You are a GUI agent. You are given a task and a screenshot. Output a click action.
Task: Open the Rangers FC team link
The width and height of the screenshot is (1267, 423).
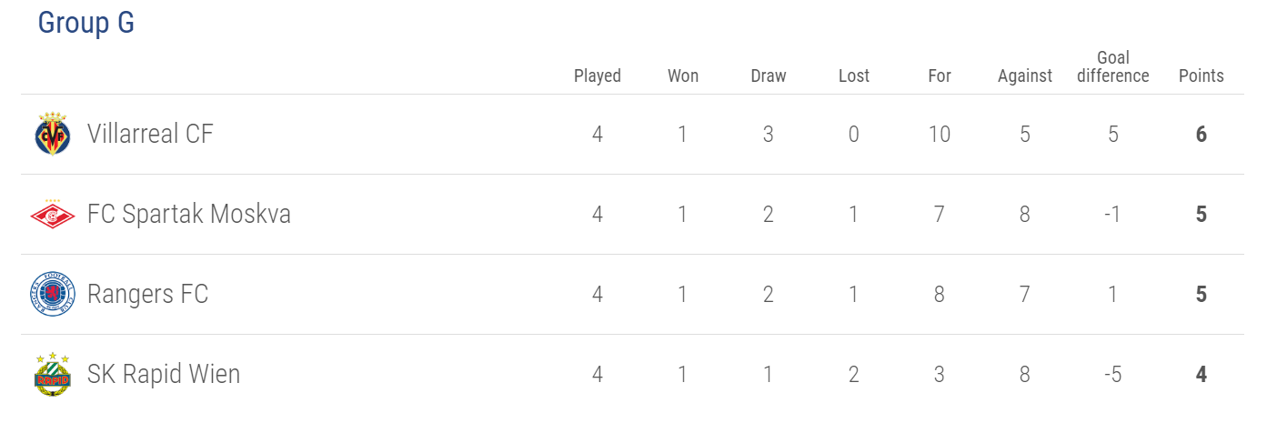click(148, 295)
